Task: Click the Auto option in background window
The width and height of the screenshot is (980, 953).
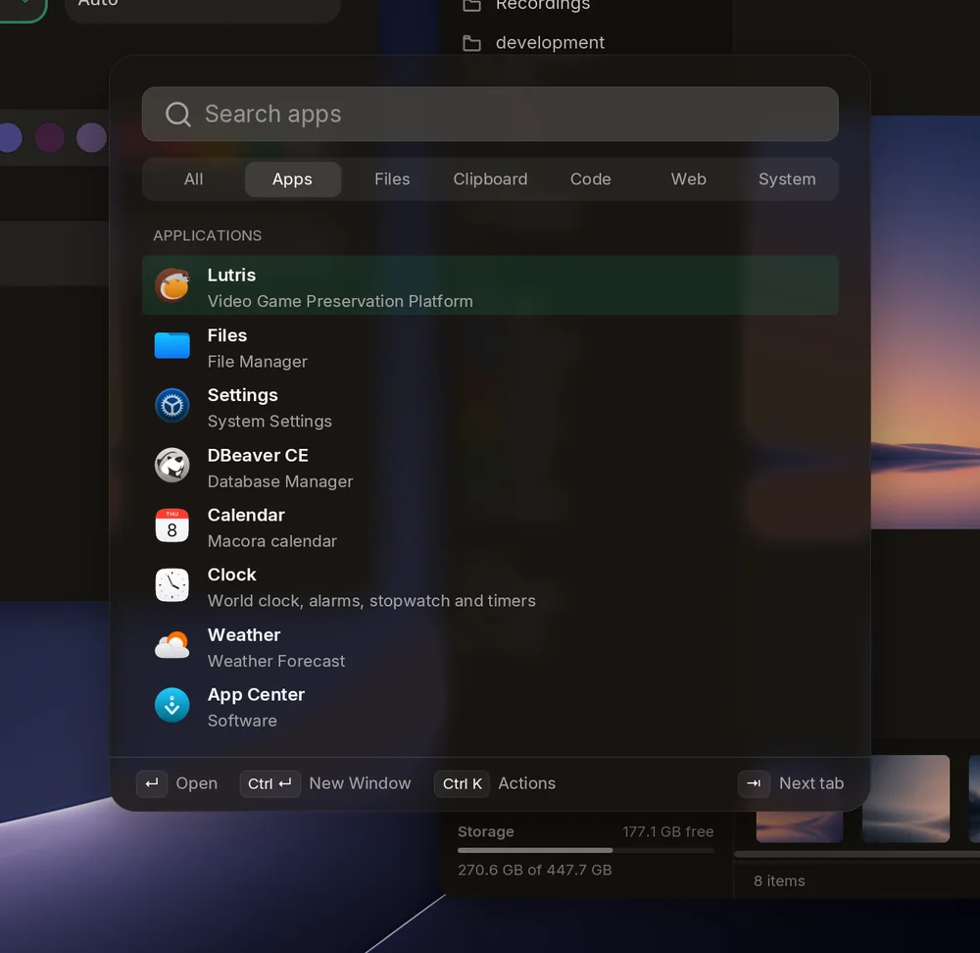Action: click(203, 6)
